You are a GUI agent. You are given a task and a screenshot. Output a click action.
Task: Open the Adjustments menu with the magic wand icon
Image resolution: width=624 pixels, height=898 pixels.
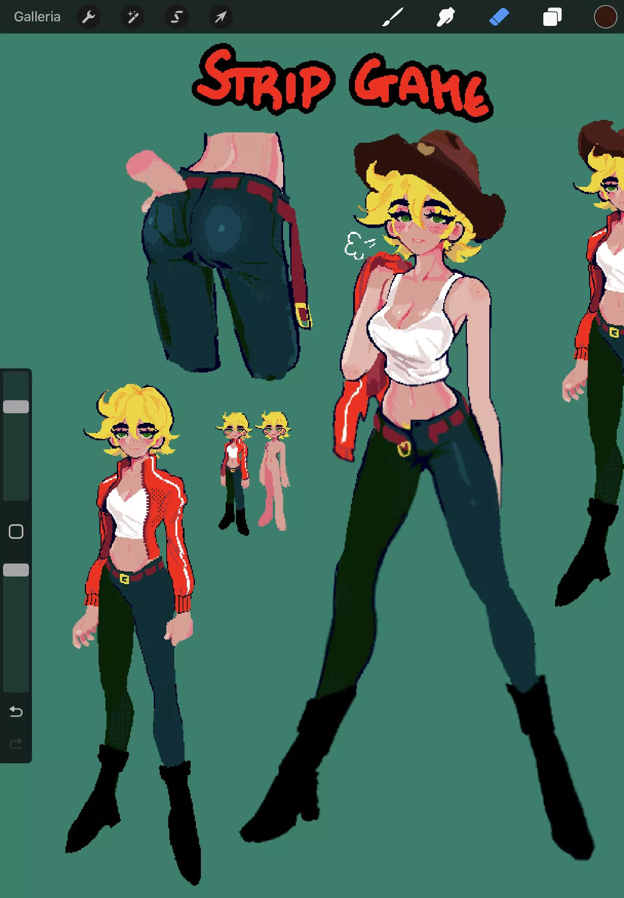[132, 16]
